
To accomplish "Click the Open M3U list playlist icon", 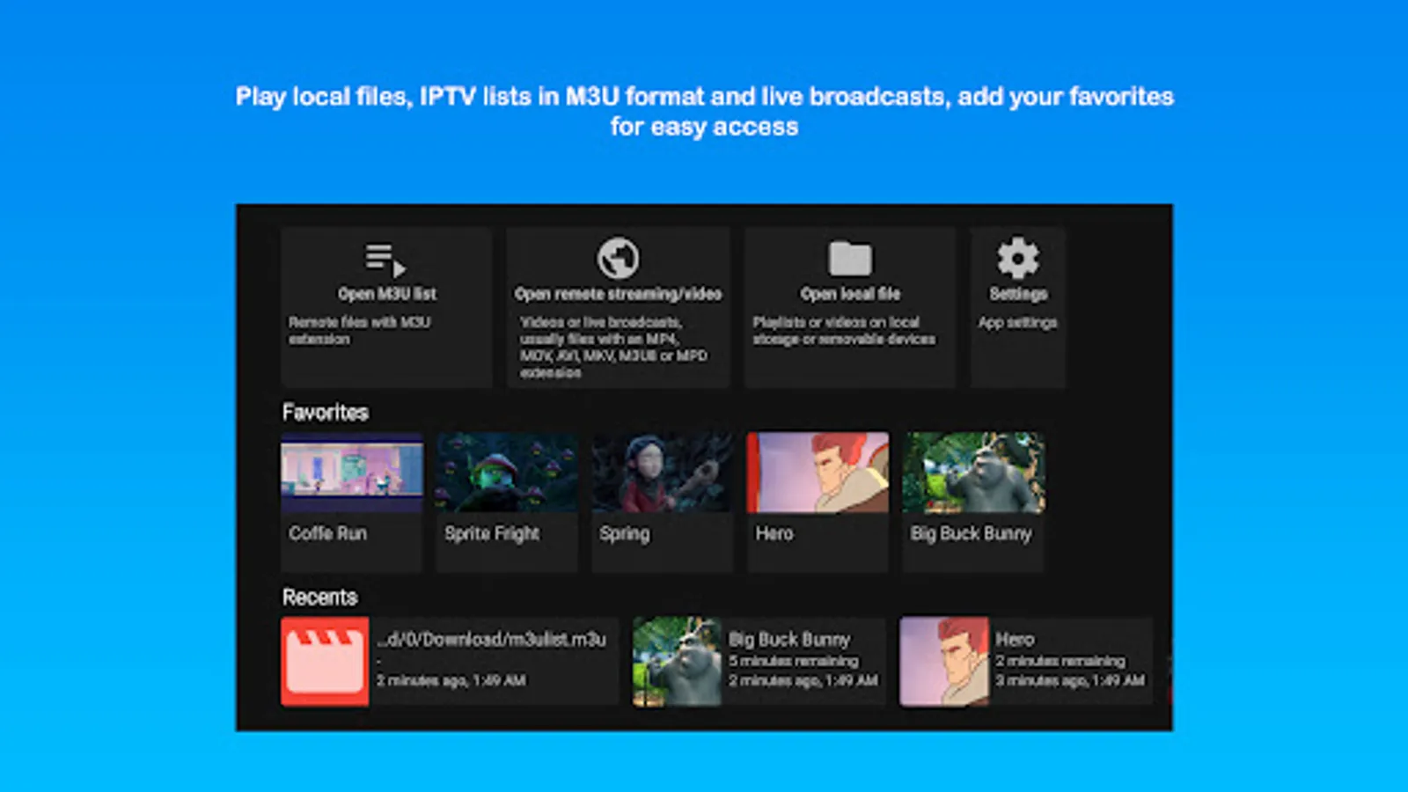I will point(385,260).
